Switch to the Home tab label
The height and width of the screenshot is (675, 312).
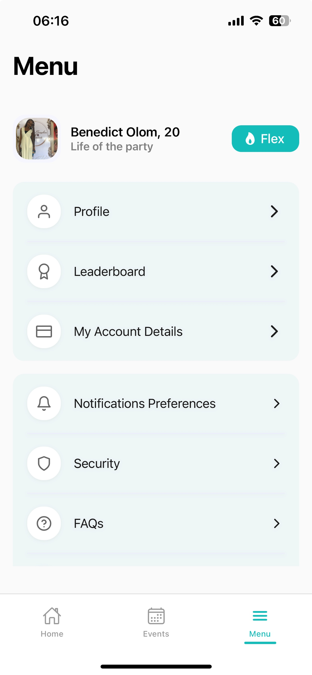(52, 634)
